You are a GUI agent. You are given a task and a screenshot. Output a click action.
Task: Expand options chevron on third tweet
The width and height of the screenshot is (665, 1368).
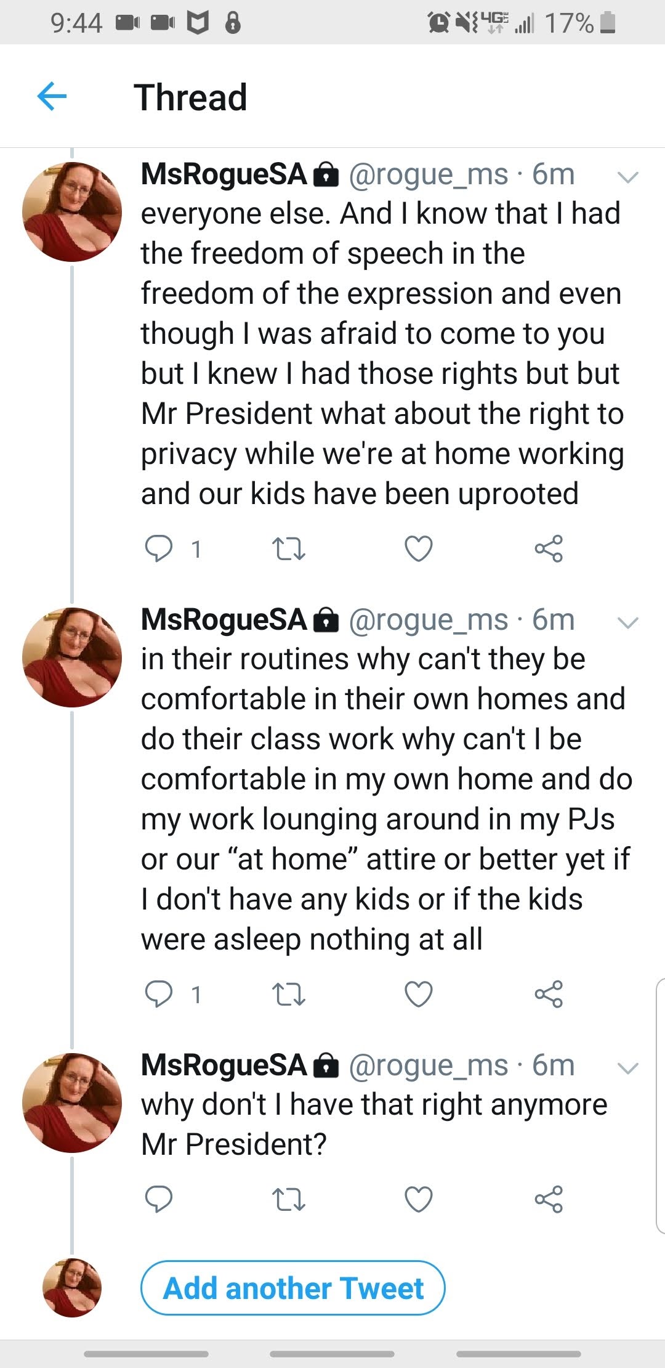pyautogui.click(x=627, y=1069)
